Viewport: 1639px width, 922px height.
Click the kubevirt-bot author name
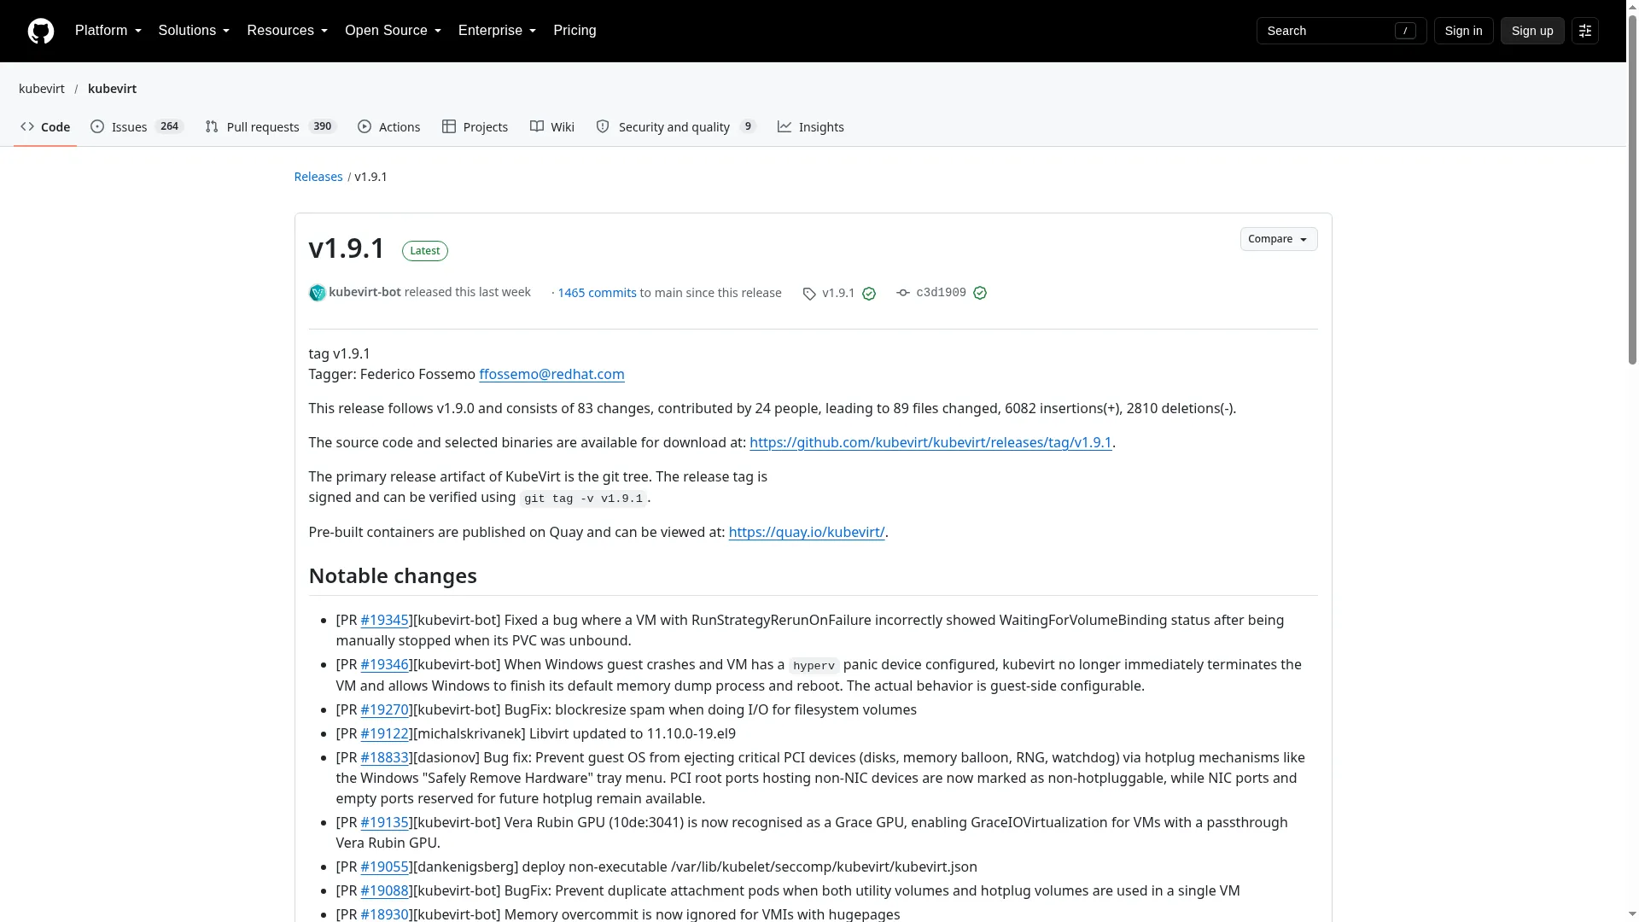[x=365, y=292]
